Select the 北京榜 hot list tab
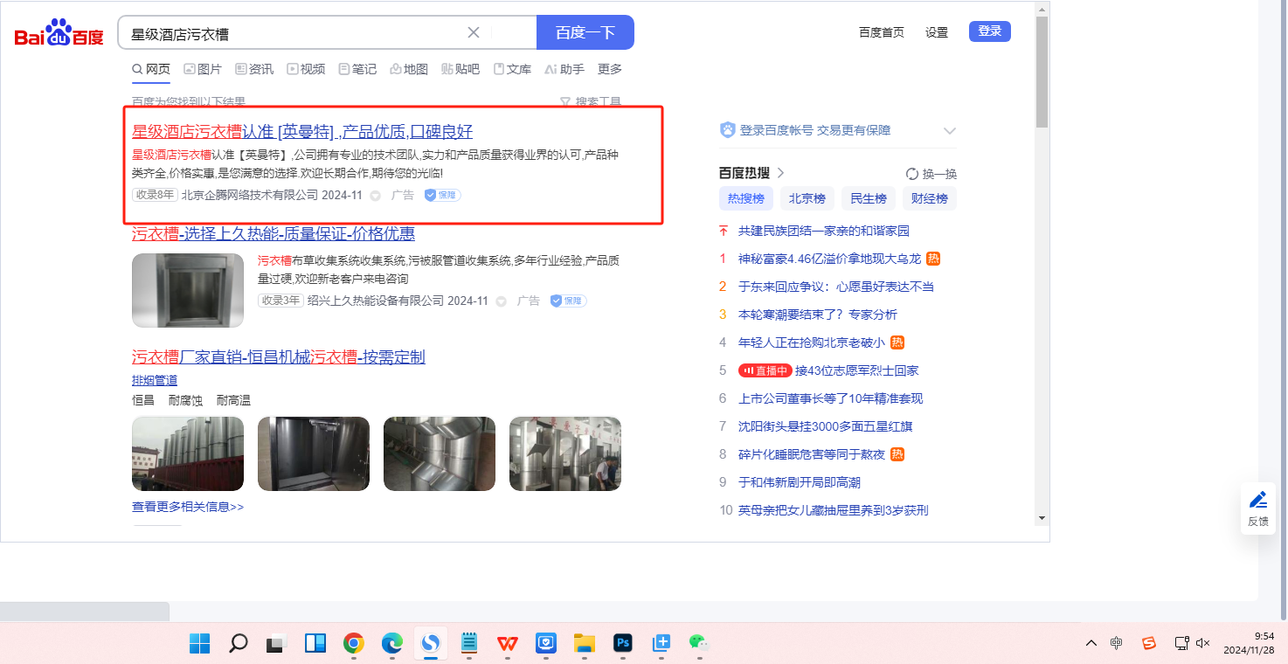This screenshot has width=1288, height=664. (807, 198)
